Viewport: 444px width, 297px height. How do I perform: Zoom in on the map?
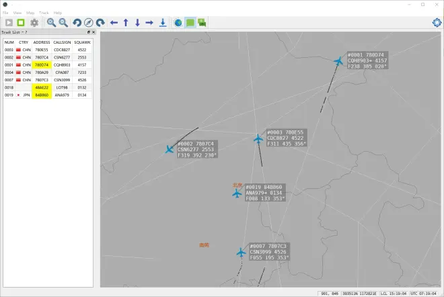[51, 22]
